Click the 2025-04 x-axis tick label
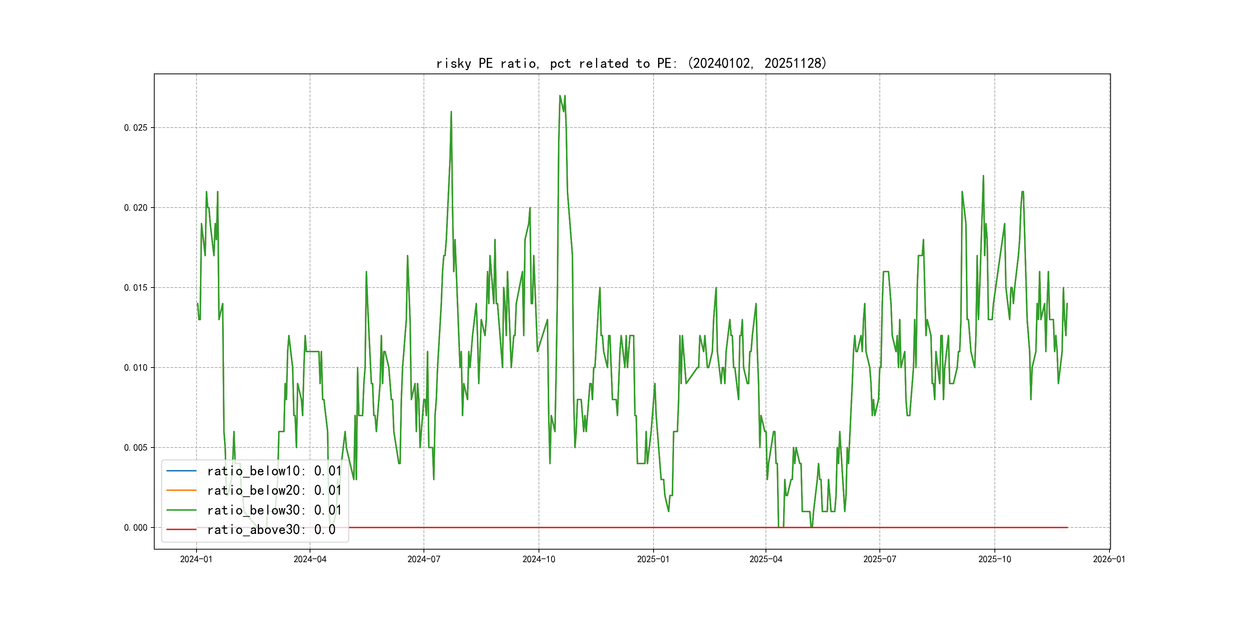1234x617 pixels. click(x=766, y=559)
